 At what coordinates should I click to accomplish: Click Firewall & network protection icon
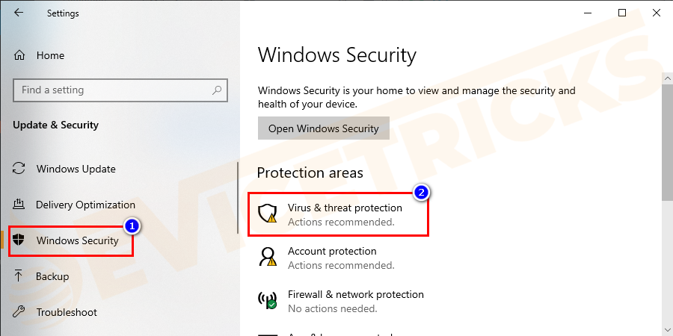click(x=267, y=301)
